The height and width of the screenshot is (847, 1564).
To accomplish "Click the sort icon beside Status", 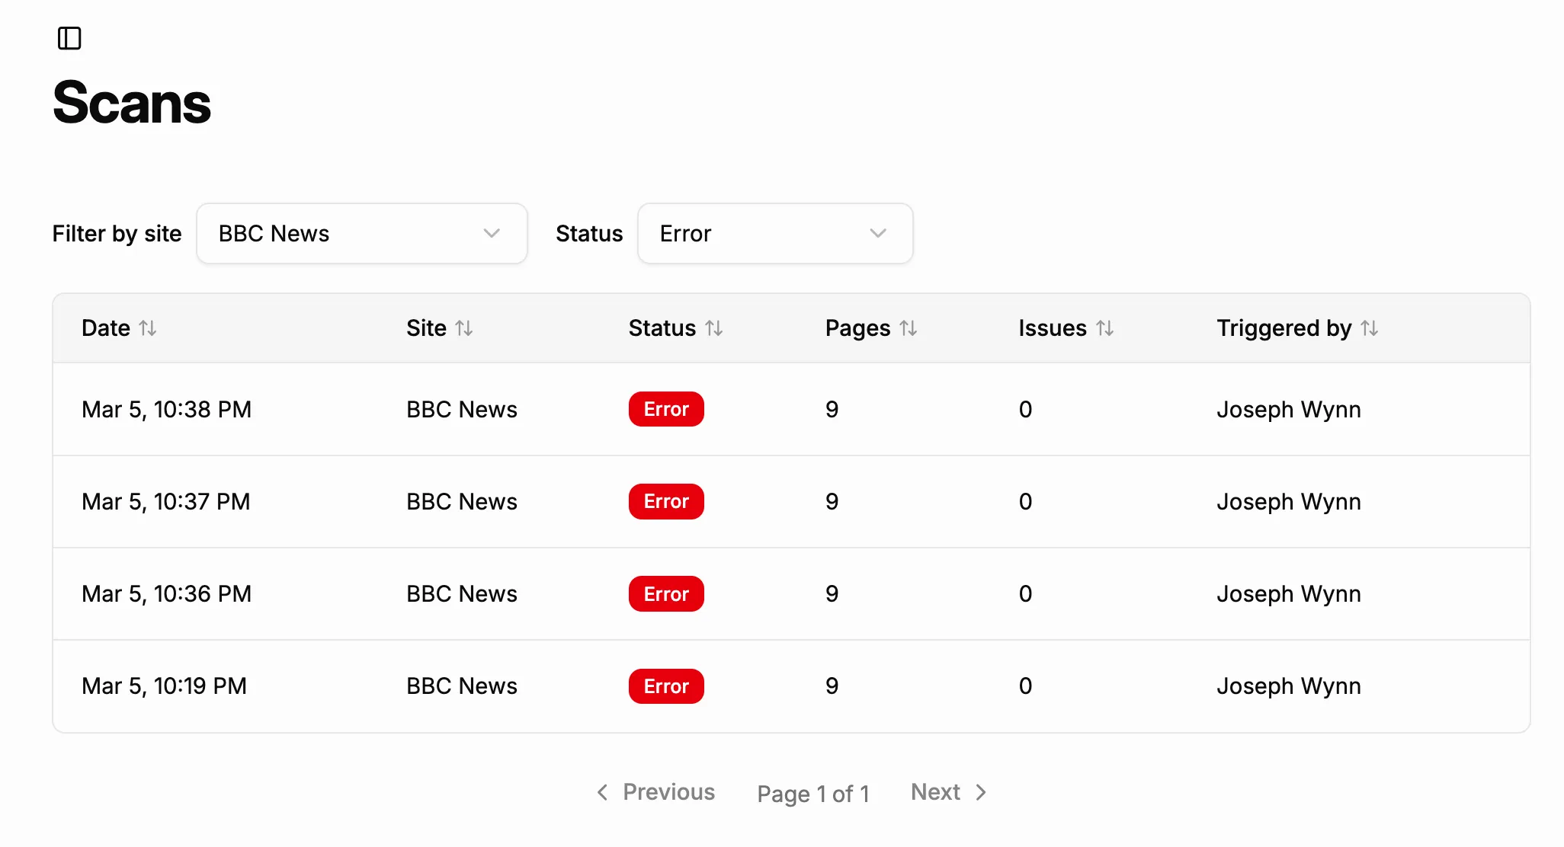I will (715, 328).
